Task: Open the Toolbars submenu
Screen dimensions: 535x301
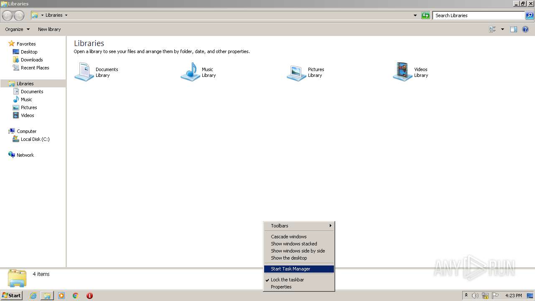Action: pyautogui.click(x=299, y=226)
